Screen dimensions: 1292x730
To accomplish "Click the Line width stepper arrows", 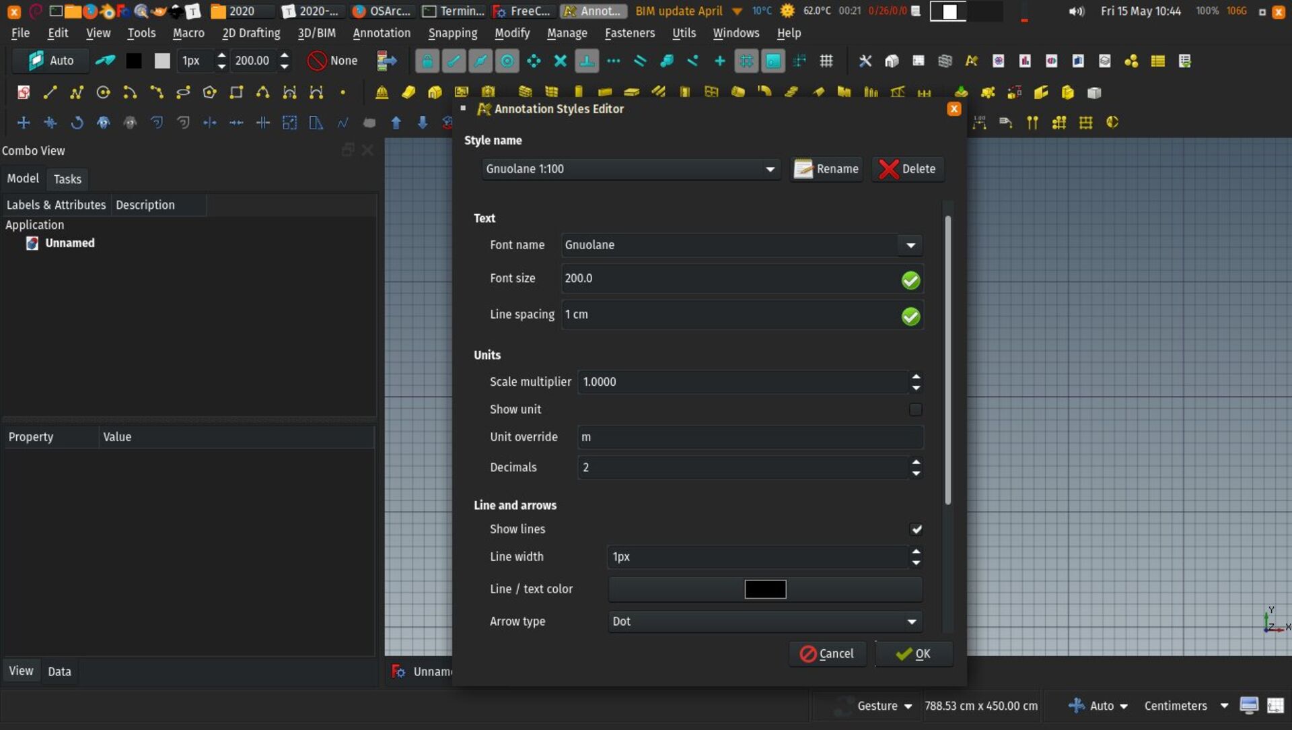I will tap(916, 557).
